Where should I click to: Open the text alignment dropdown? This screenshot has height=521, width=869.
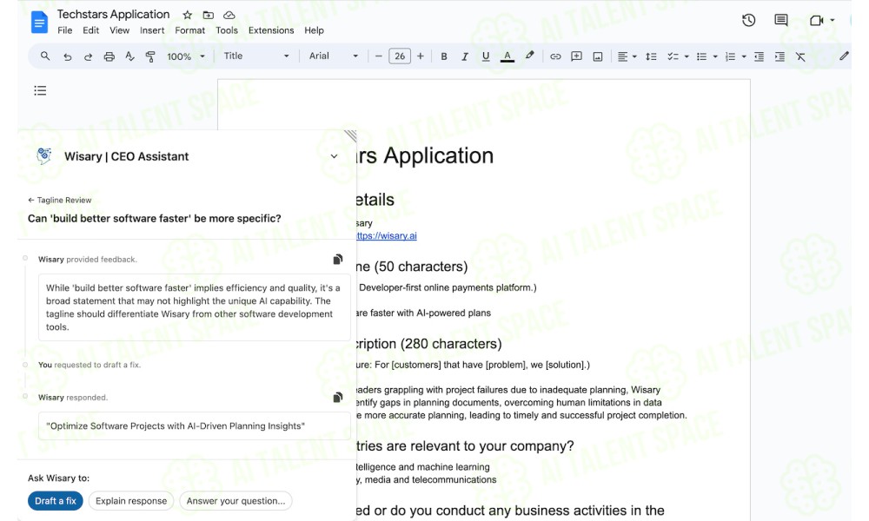point(627,56)
